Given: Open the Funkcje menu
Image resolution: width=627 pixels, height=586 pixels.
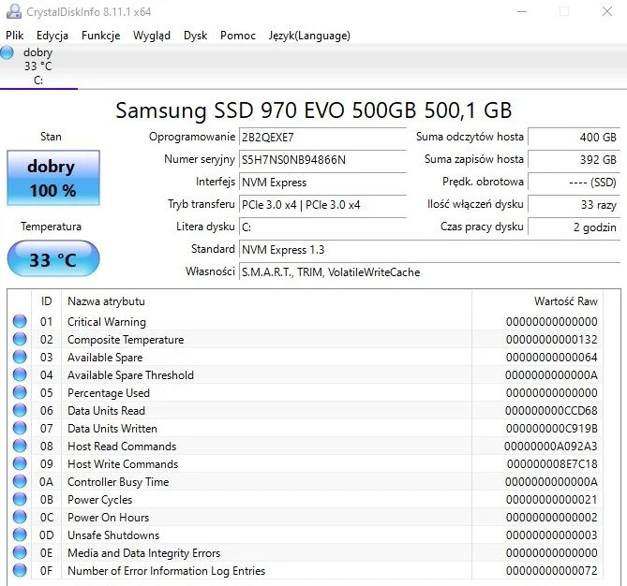Looking at the screenshot, I should pos(100,36).
